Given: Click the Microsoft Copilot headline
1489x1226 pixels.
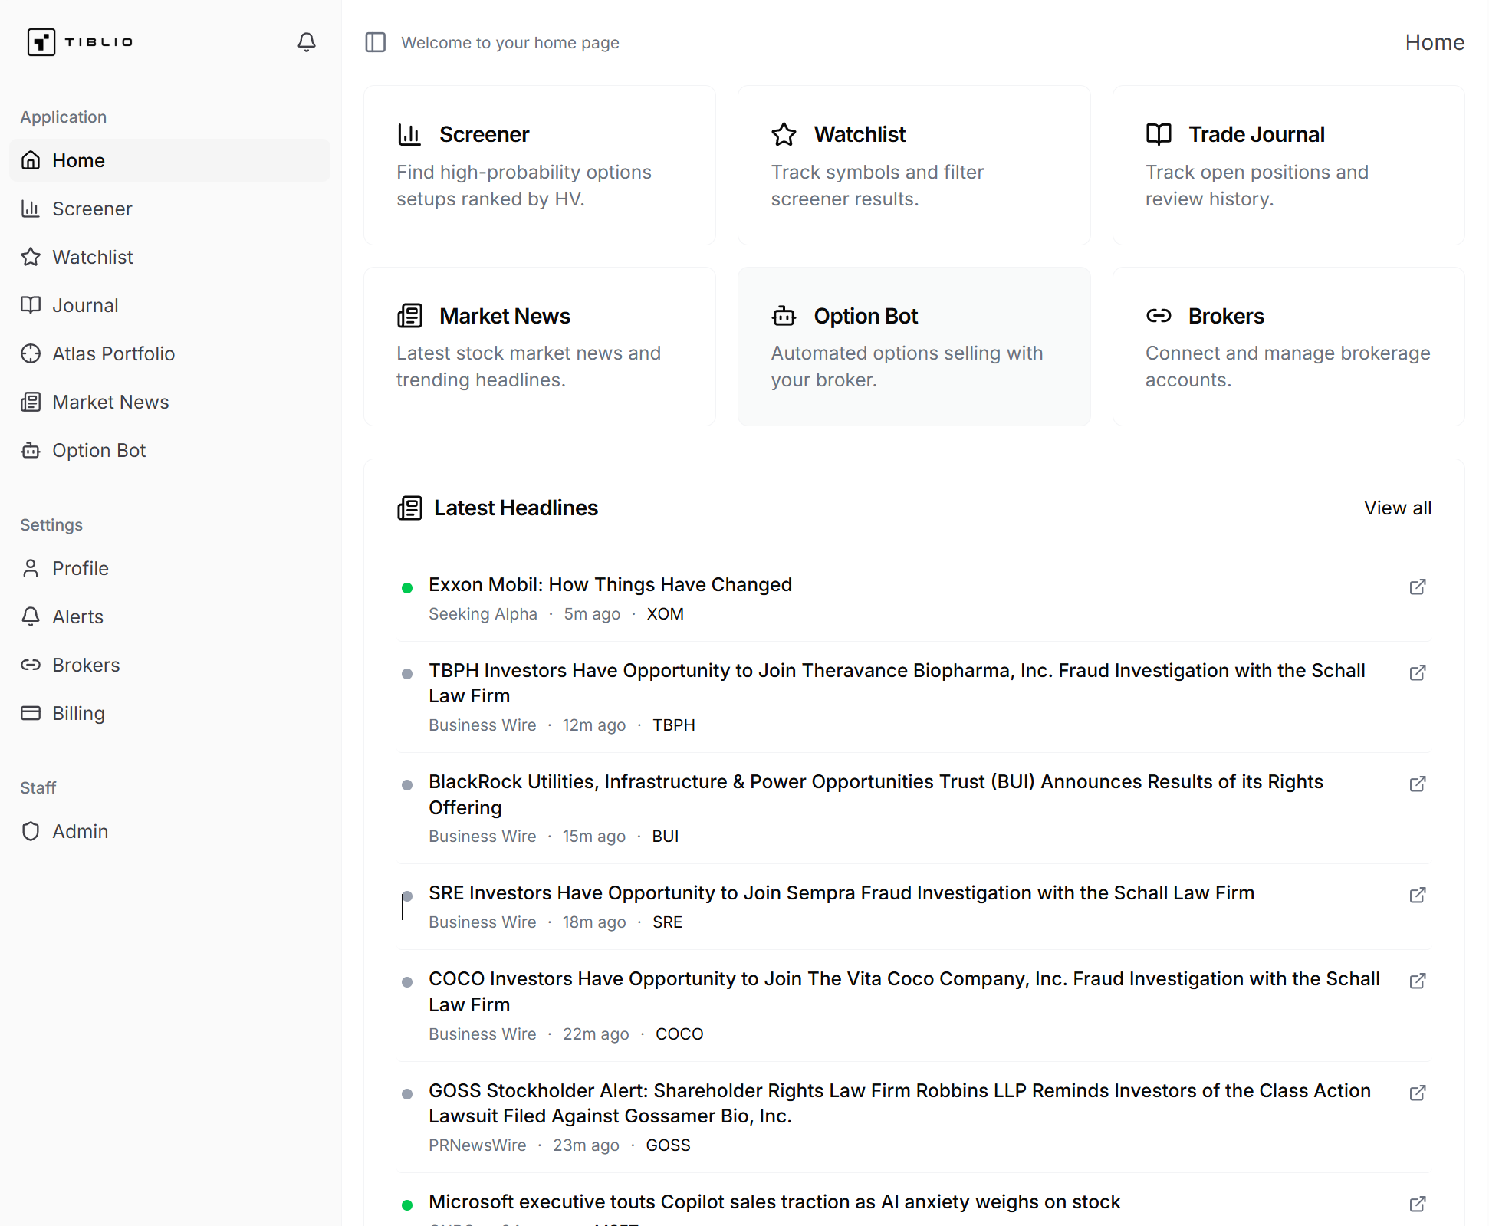Looking at the screenshot, I should pos(774,1201).
